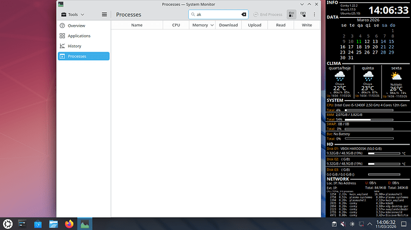Open clipboard tray icon
Viewport: 411px width, 230px height.
point(334,224)
